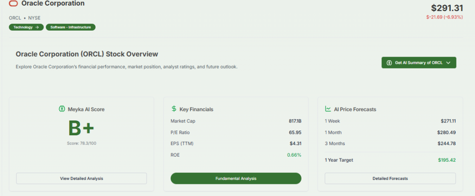Click the ROE value 0.66%
Screen dimensions: 475x196
click(x=294, y=155)
